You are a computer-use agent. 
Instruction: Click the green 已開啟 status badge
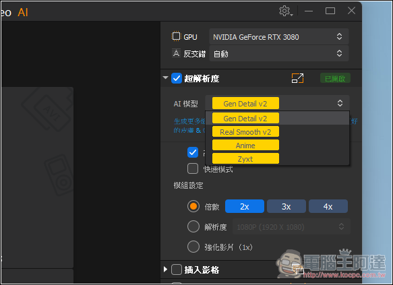point(335,78)
